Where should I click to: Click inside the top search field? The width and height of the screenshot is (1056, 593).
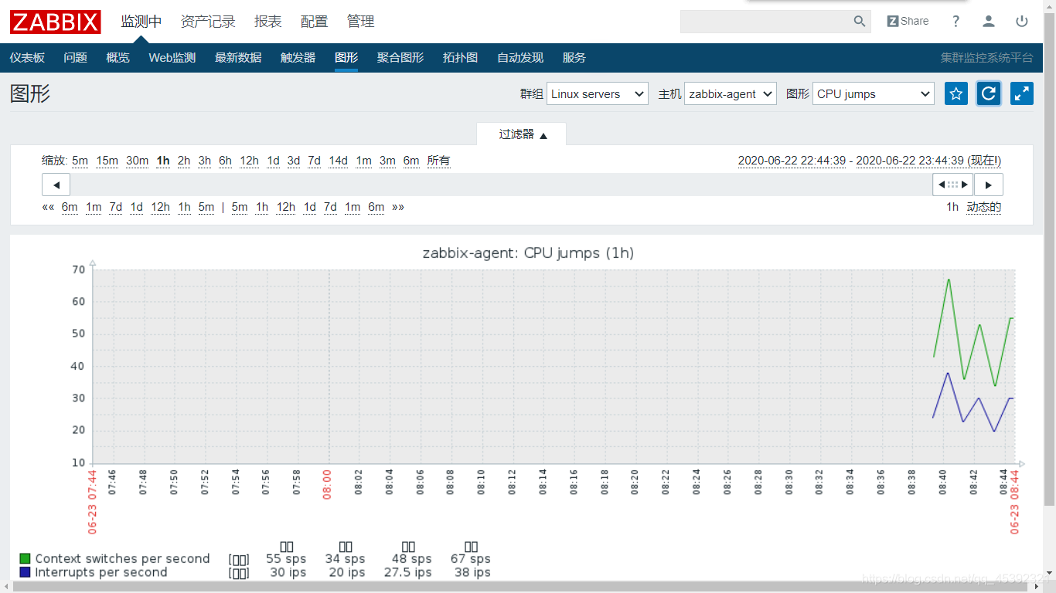(765, 22)
